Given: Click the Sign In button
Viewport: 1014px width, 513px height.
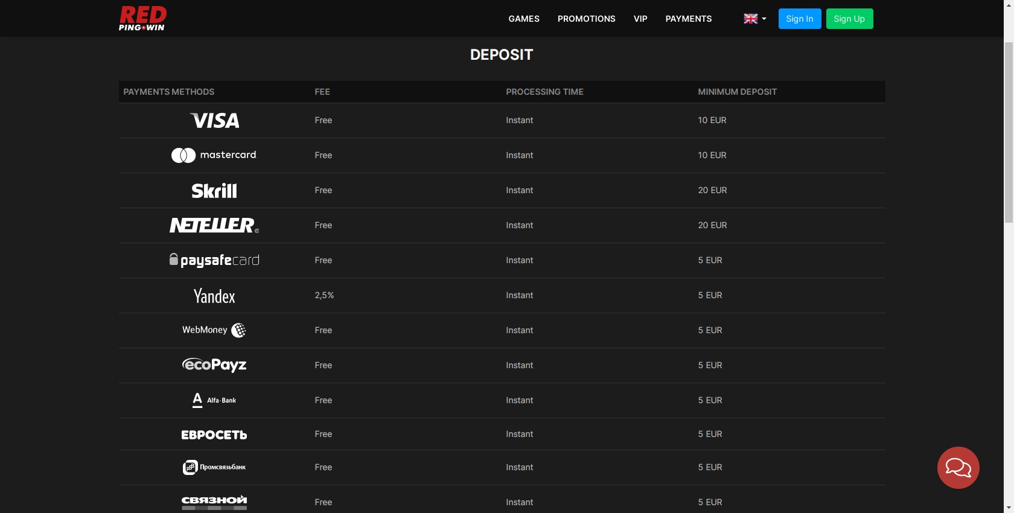Looking at the screenshot, I should click(x=800, y=19).
